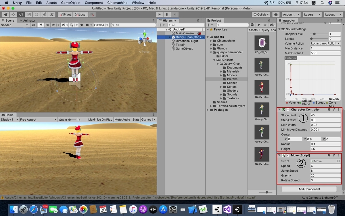
Task: Select the Scale tool in toolbar
Action: [29, 14]
